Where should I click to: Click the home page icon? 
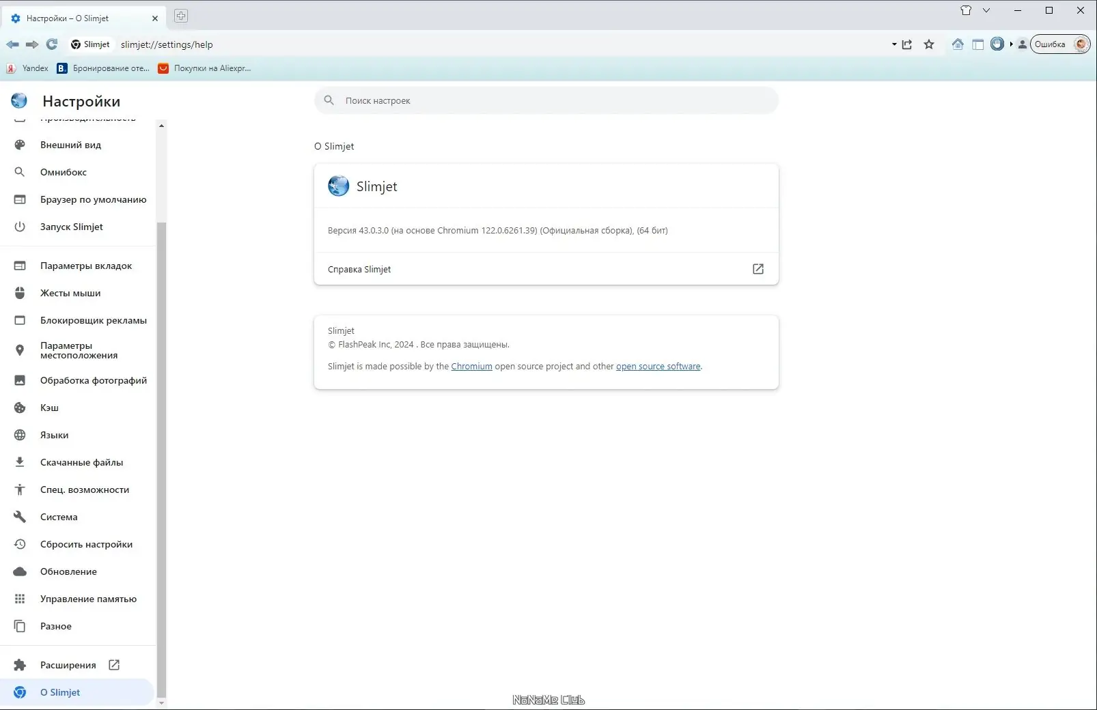pos(958,44)
